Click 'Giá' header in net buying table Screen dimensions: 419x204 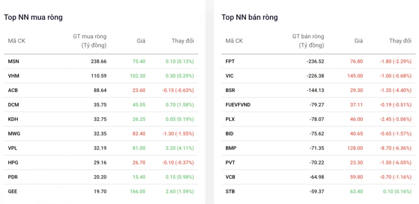point(141,41)
